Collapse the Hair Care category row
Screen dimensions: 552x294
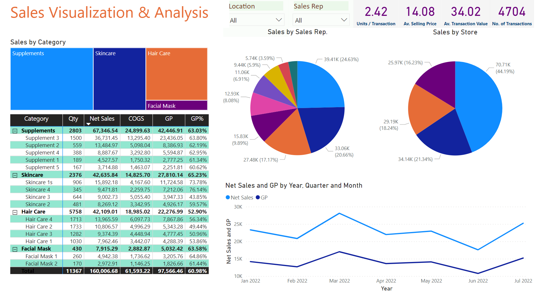point(15,211)
